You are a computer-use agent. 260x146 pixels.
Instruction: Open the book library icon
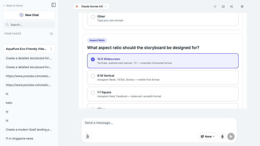click(223, 6)
